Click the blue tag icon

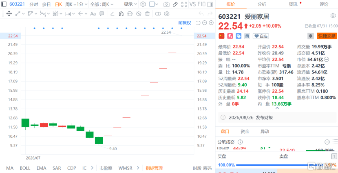(239, 36)
